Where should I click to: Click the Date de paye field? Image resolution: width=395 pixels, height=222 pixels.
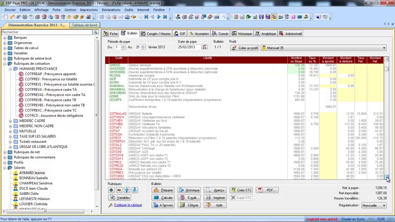(189, 47)
